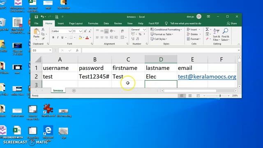Click the Sort & Filter icon
263x148 pixels.
tap(217, 31)
